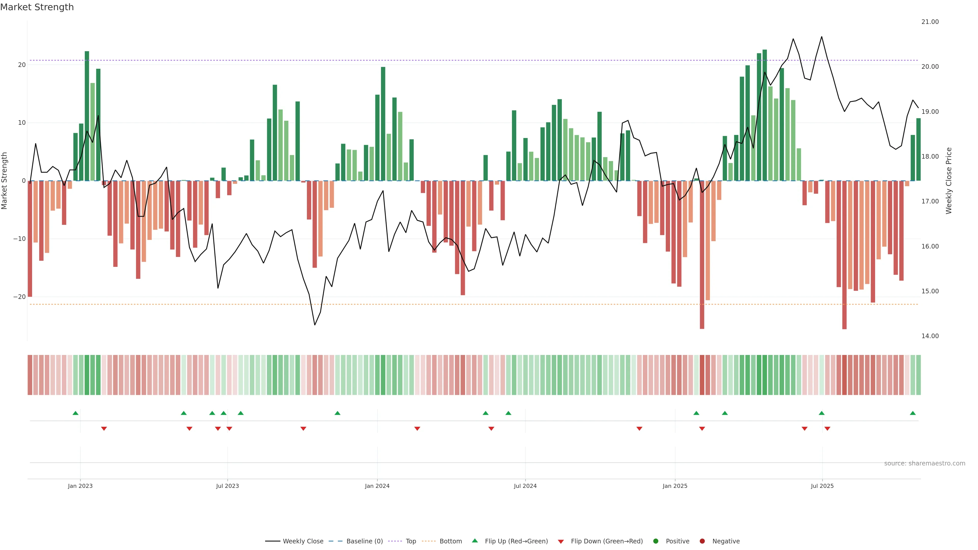Viewport: 978px width, 550px height.
Task: Click the Market Strength chart title
Action: tap(37, 7)
